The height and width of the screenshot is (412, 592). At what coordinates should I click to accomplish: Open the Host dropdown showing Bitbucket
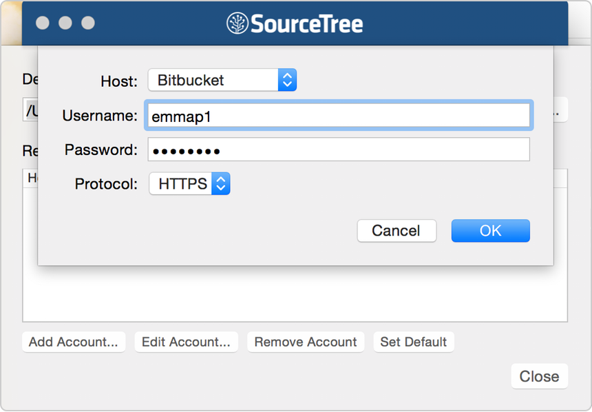(222, 80)
